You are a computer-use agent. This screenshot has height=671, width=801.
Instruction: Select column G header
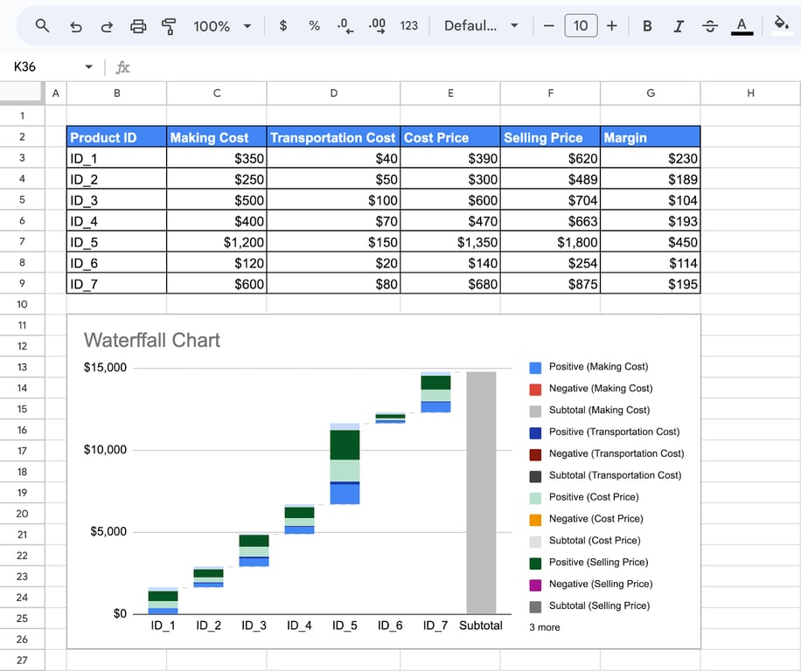[x=651, y=93]
